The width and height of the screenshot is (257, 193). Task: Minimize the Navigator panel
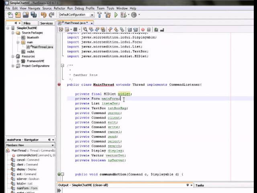tap(49, 140)
